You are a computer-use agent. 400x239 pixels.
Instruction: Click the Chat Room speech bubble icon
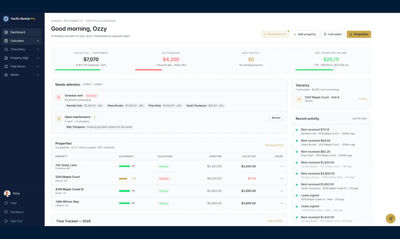(6, 66)
